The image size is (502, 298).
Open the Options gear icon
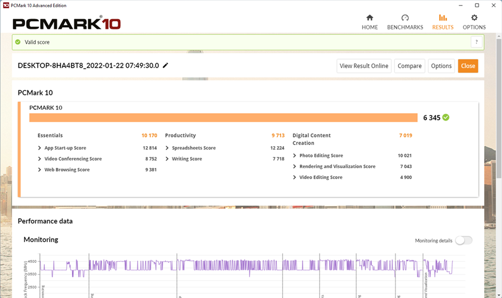tap(474, 18)
